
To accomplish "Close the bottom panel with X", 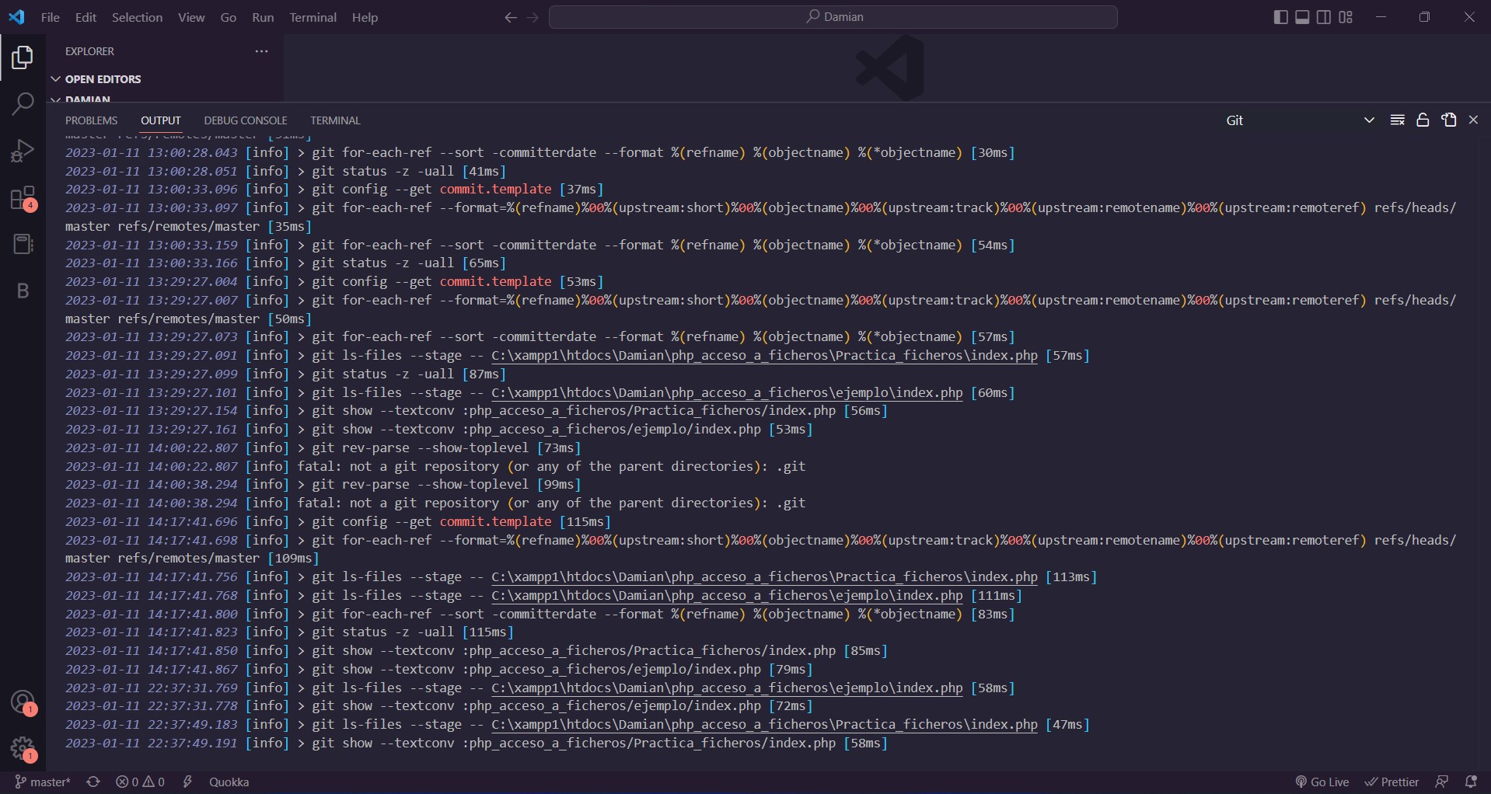I will tap(1473, 120).
